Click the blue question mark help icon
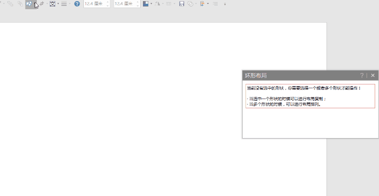The height and width of the screenshot is (196, 379). [x=77, y=4]
